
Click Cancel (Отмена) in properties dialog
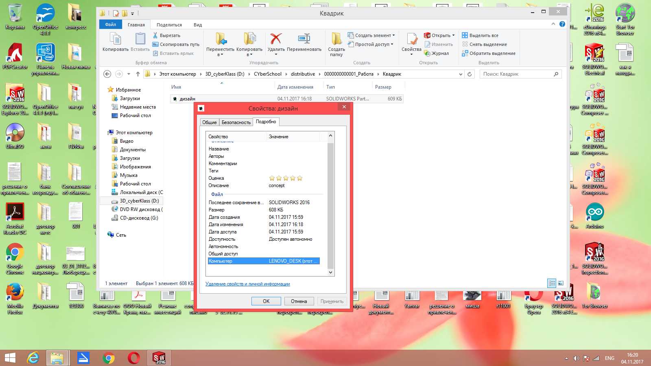(299, 301)
